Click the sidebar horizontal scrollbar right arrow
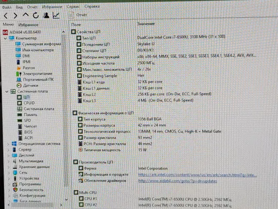The image size is (278, 209). tap(61, 205)
